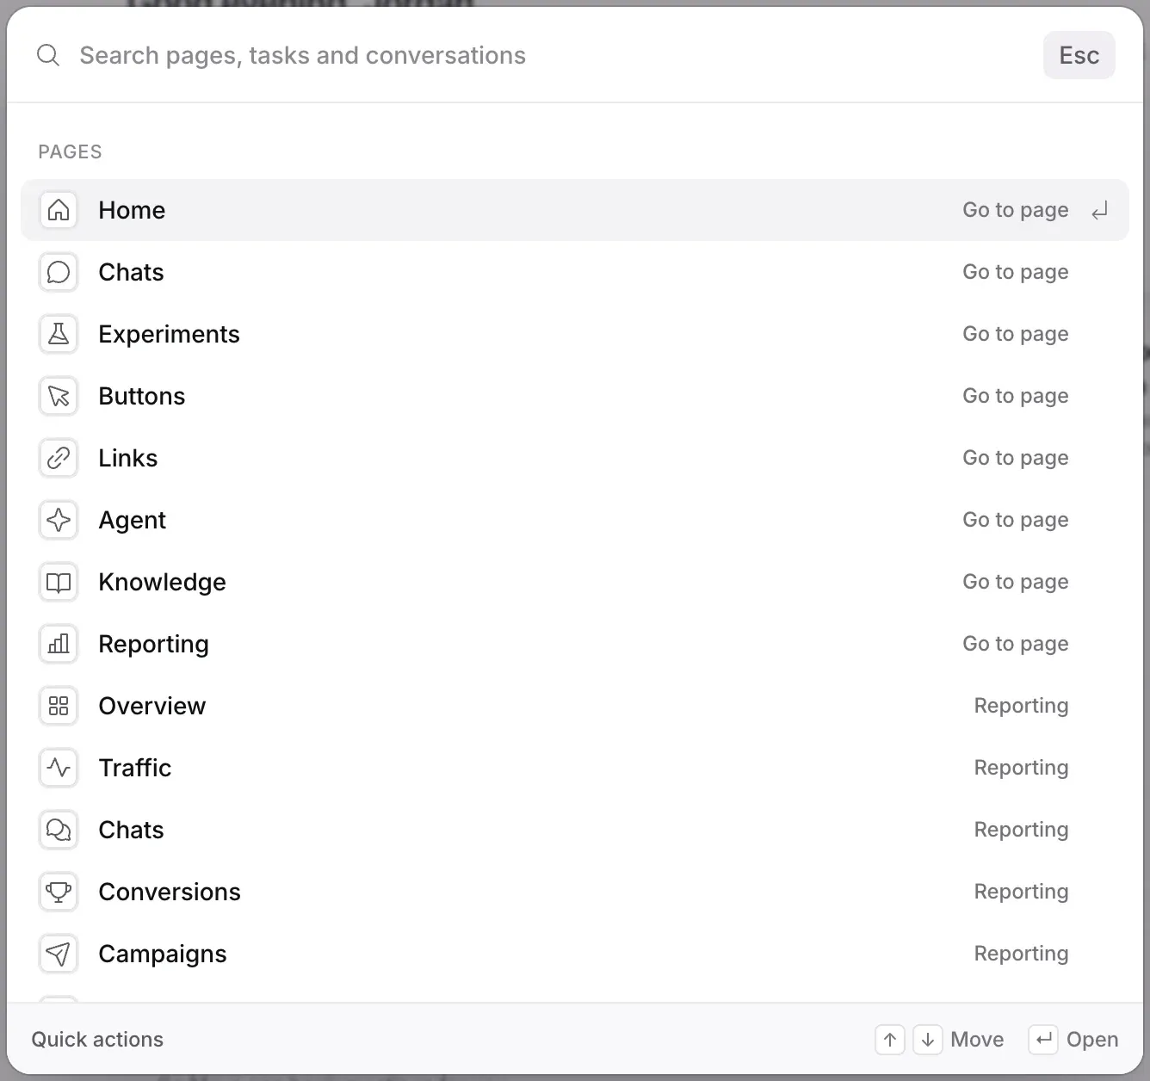Screen dimensions: 1150x1081
Task: Click the Conversions trophy icon
Action: pyautogui.click(x=59, y=892)
